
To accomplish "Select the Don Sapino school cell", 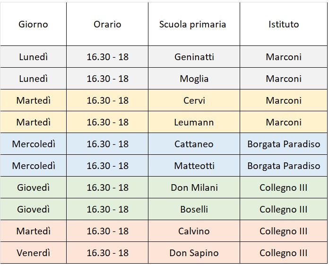I will 194,253.
